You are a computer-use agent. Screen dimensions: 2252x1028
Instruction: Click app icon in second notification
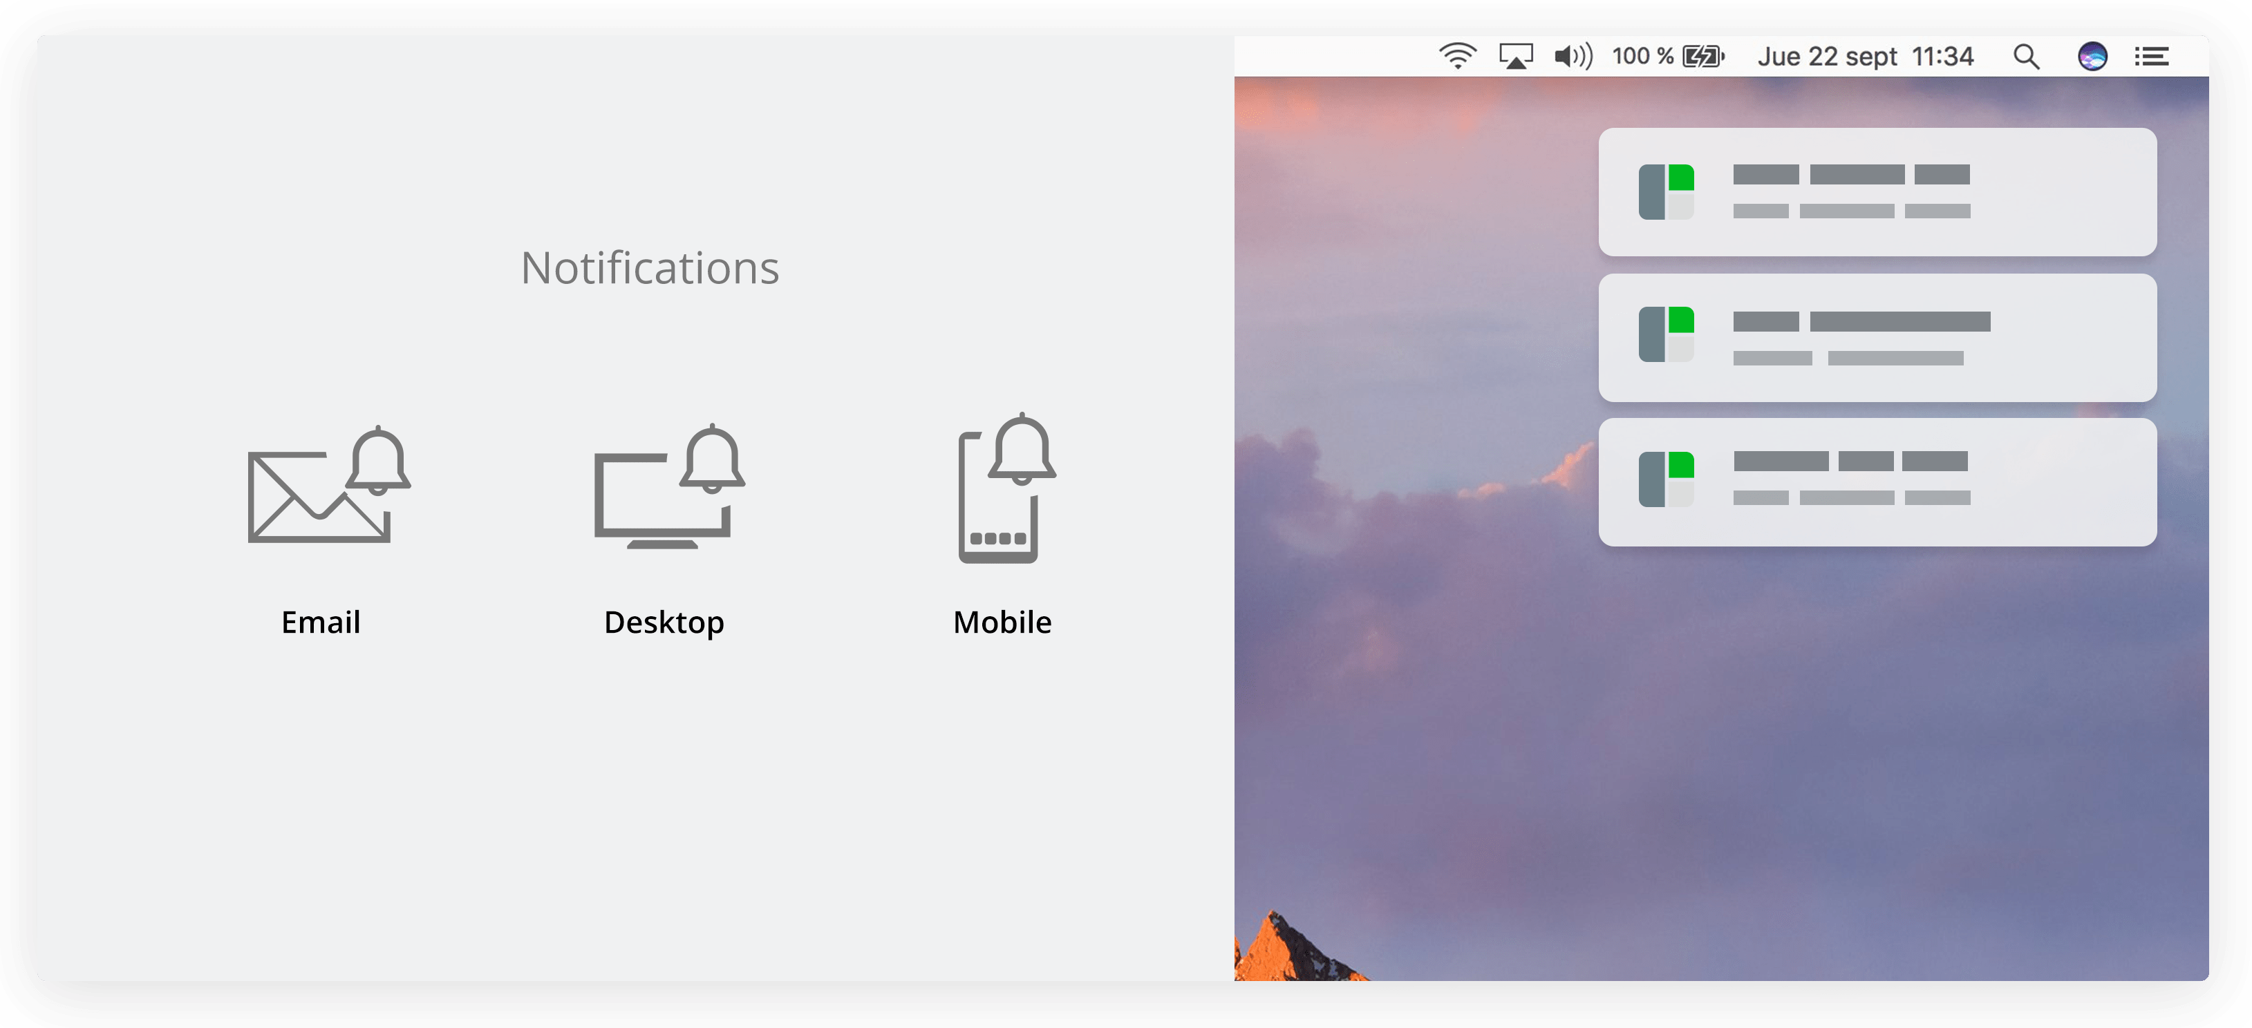[1667, 334]
